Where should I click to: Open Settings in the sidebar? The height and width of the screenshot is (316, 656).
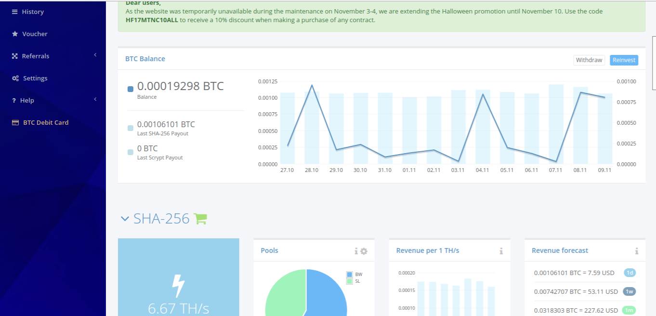pyautogui.click(x=35, y=78)
